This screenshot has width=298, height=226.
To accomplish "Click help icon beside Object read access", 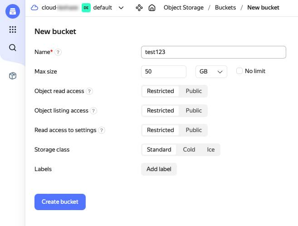I will [89, 91].
